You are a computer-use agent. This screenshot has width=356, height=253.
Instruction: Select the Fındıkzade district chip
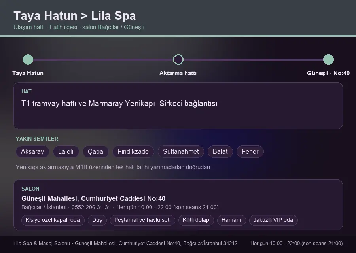[x=133, y=151]
